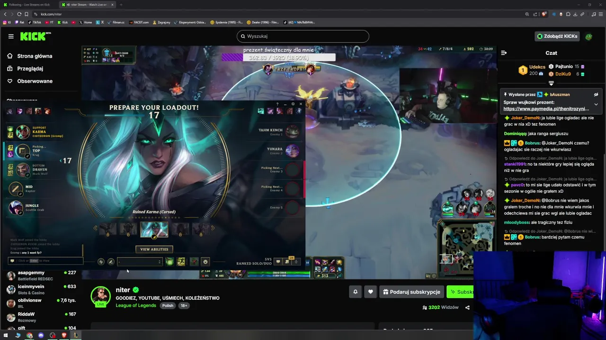606x340 pixels.
Task: Open the Kick hamburger menu
Action: (11, 36)
